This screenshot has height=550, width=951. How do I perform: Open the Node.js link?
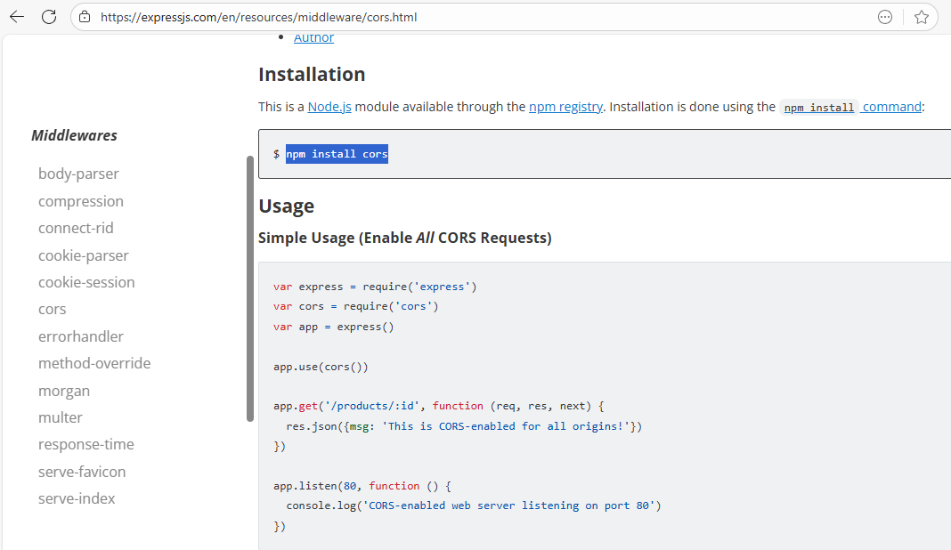point(329,107)
